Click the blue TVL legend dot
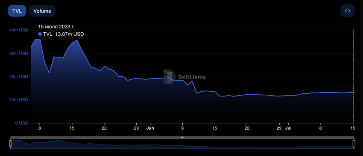The image size is (363, 156). coord(40,34)
